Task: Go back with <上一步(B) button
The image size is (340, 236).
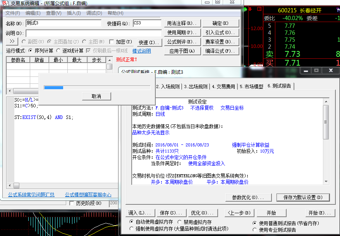Action: [x=239, y=213]
